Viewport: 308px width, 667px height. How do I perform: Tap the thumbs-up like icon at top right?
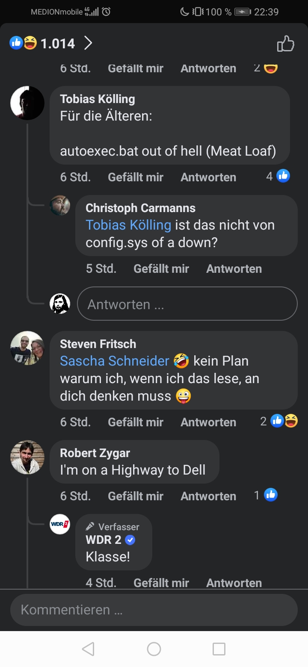tap(285, 44)
